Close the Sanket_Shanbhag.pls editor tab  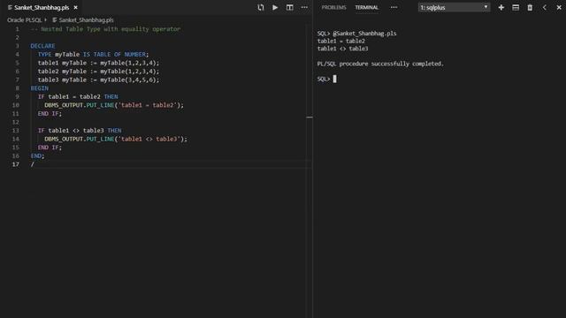75,8
